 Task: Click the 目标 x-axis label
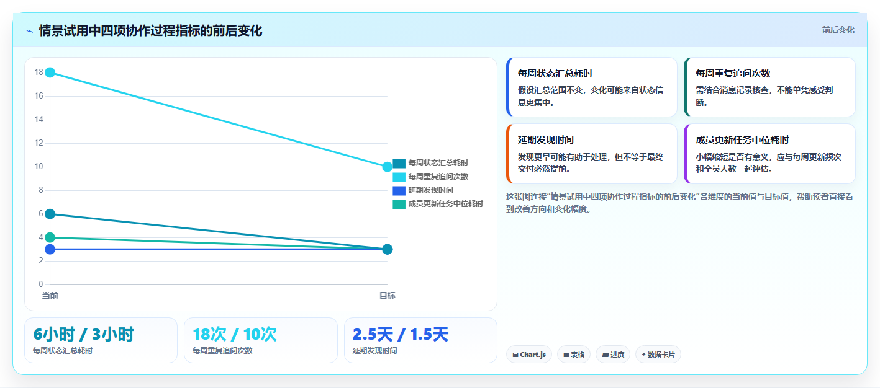pyautogui.click(x=388, y=296)
